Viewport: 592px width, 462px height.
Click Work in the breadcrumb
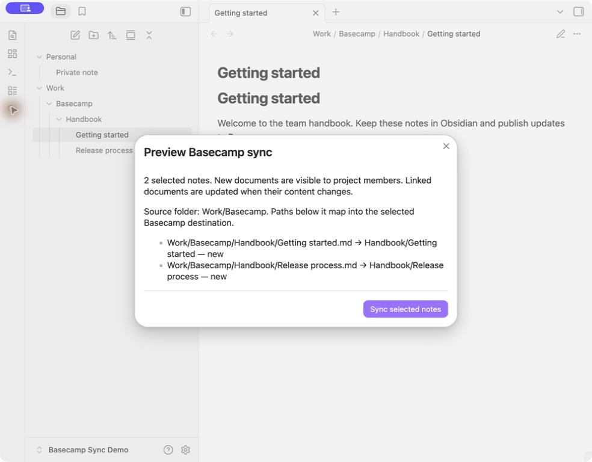(x=322, y=34)
